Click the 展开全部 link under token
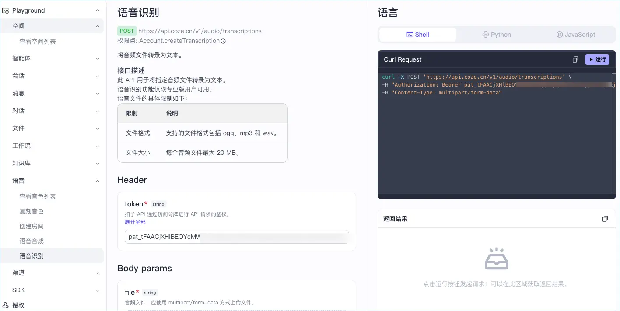Screen dimensions: 620x311 coord(135,222)
